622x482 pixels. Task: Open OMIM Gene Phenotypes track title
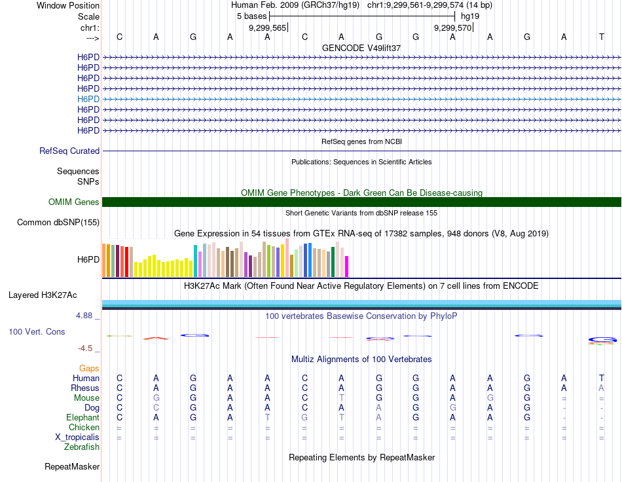361,193
